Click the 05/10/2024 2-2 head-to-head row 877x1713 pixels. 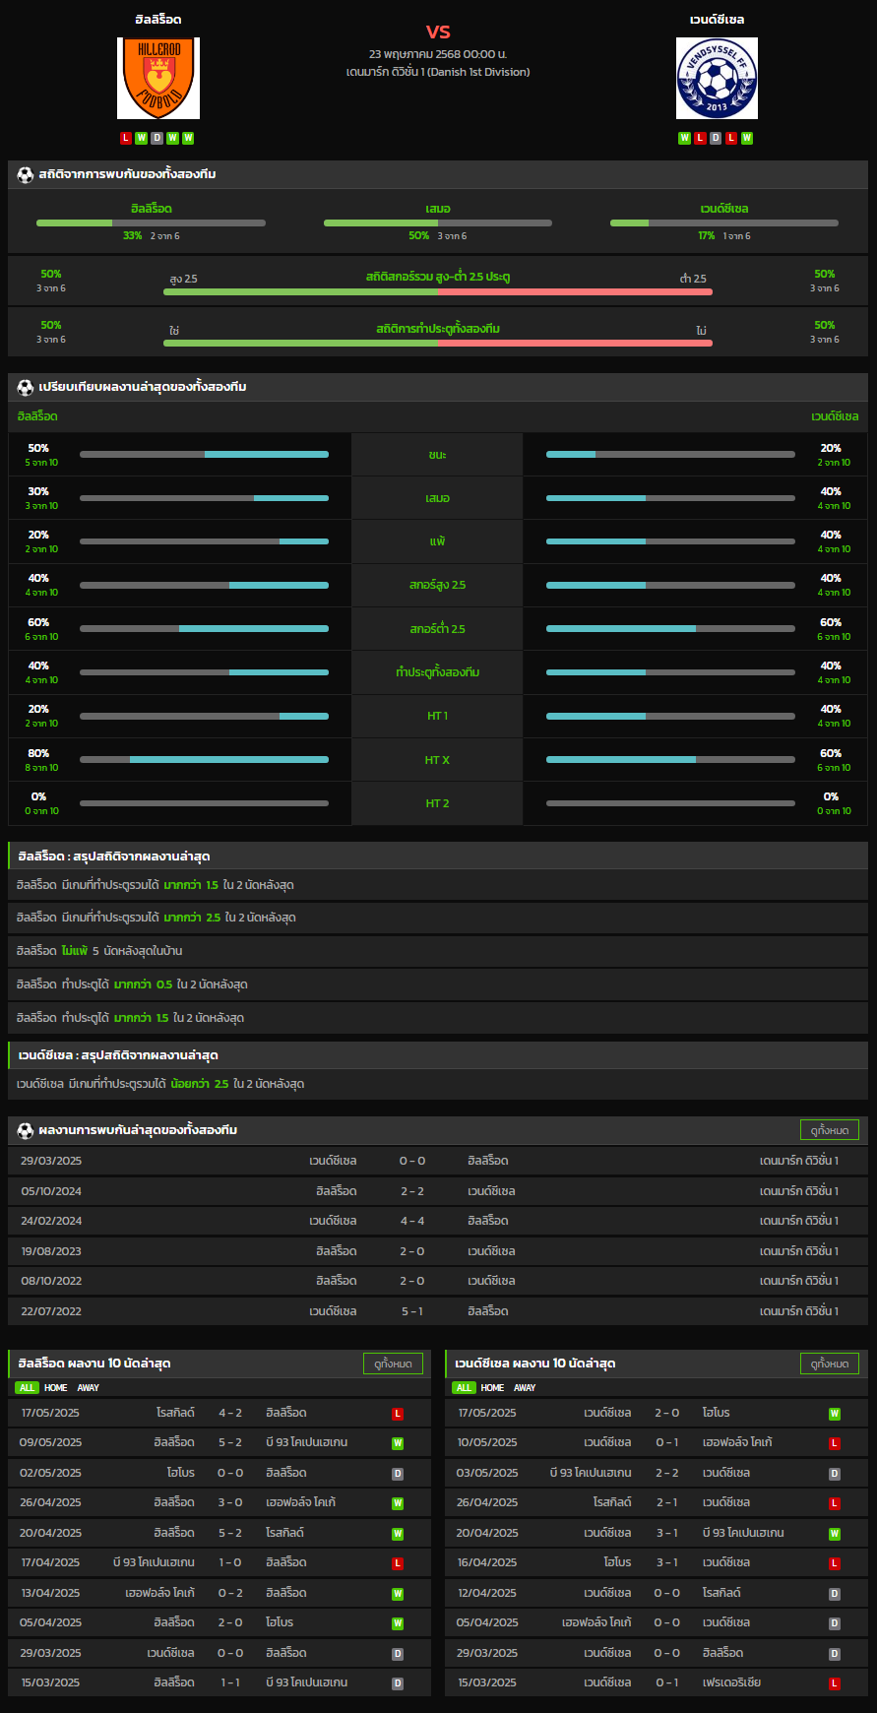click(438, 1191)
